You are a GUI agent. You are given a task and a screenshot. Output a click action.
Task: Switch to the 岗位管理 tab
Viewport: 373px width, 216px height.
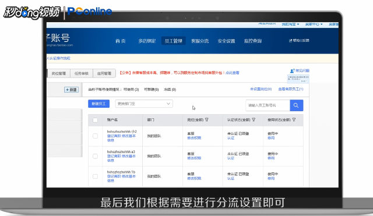[59, 73]
